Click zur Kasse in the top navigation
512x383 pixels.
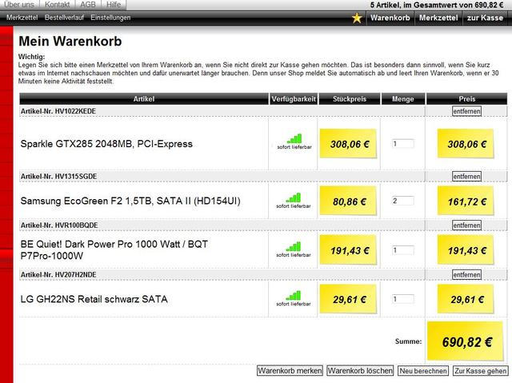pos(485,18)
